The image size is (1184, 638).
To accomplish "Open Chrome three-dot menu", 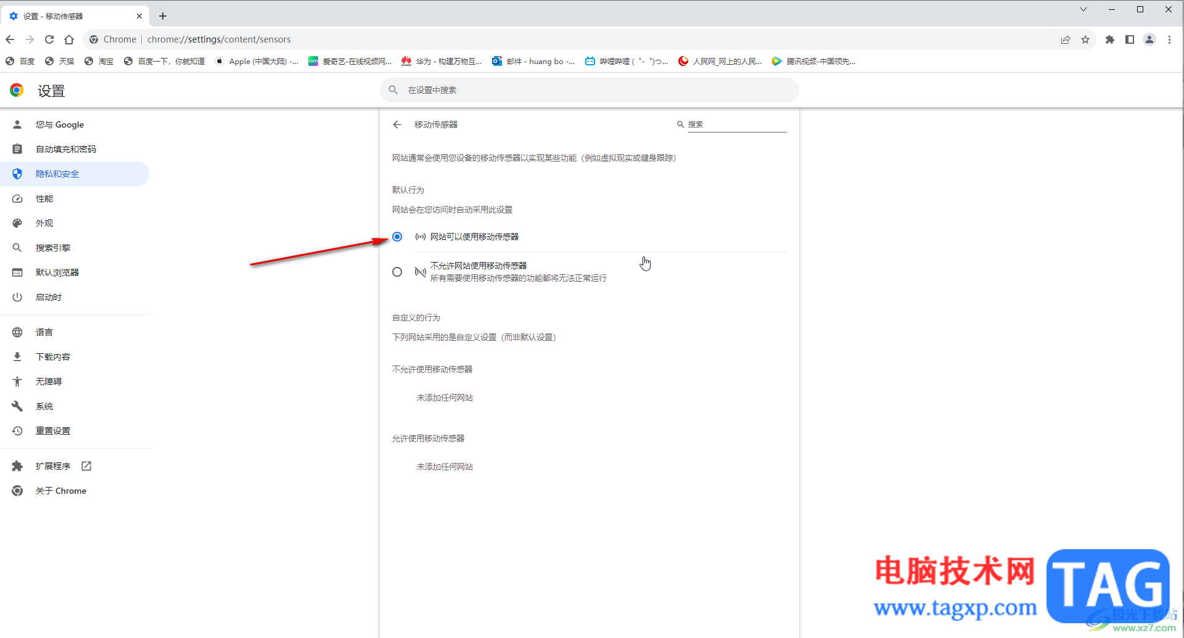I will coord(1169,39).
